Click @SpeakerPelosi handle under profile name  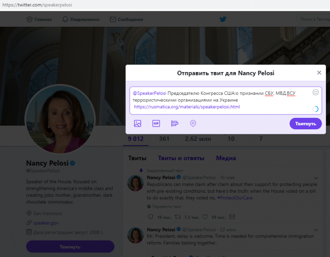[43, 171]
